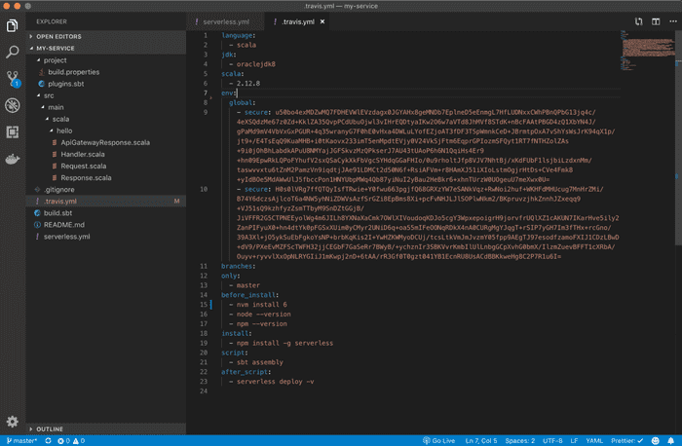Change encoding via UTF-8
Screen dimensions: 682x446
coord(552,441)
